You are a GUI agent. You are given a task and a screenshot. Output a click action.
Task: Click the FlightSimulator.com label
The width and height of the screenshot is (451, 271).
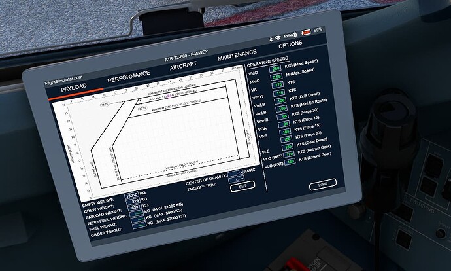tap(63, 81)
